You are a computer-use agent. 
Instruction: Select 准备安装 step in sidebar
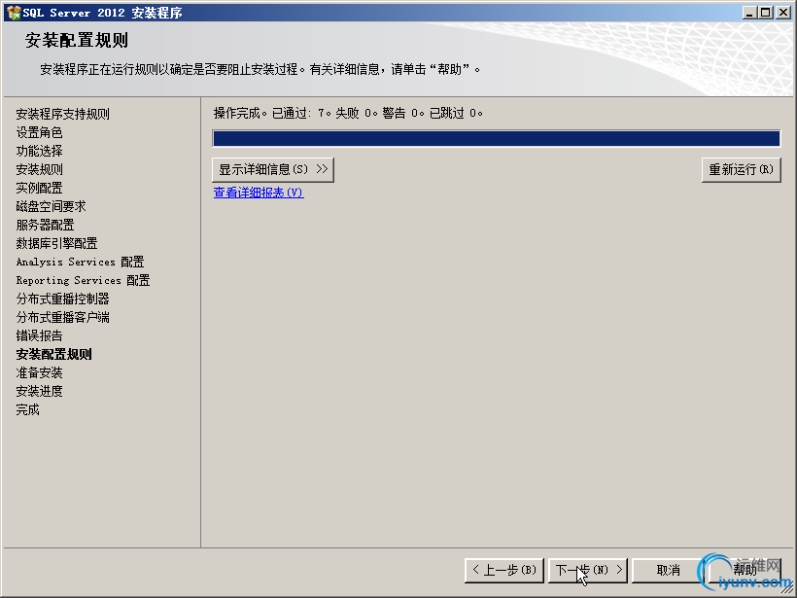(x=39, y=372)
